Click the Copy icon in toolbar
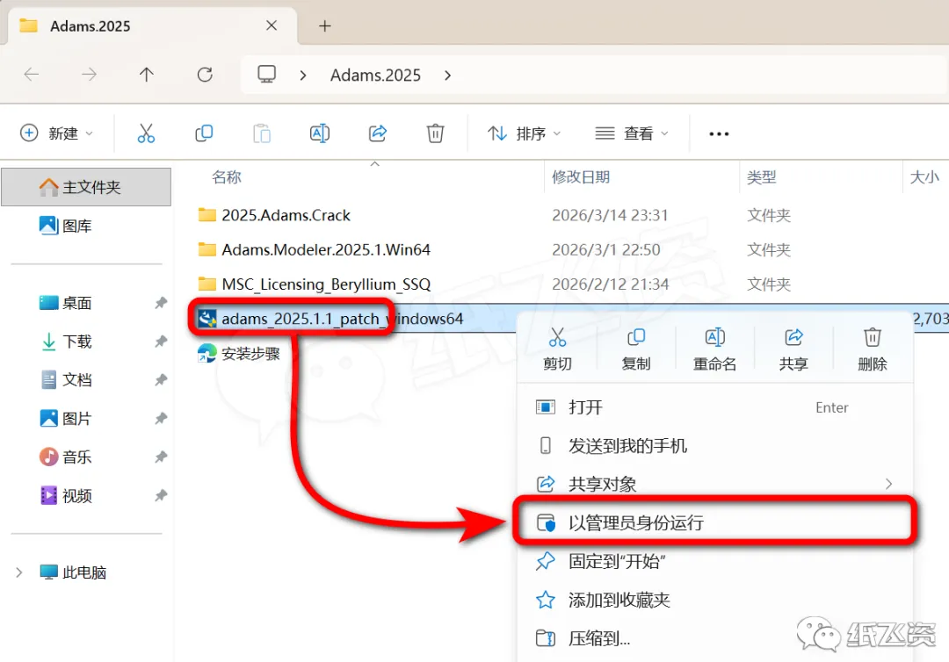 [x=204, y=133]
